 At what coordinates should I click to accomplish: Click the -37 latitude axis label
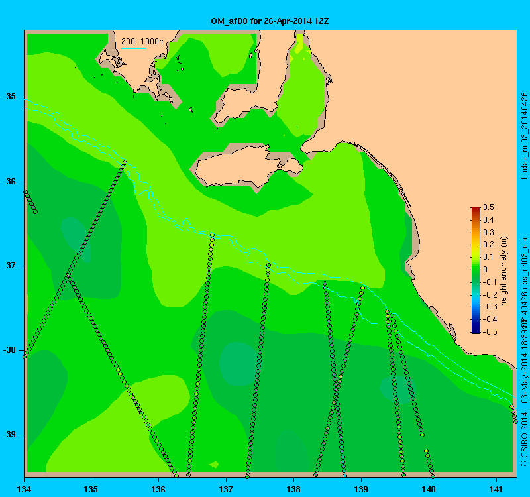(x=9, y=266)
